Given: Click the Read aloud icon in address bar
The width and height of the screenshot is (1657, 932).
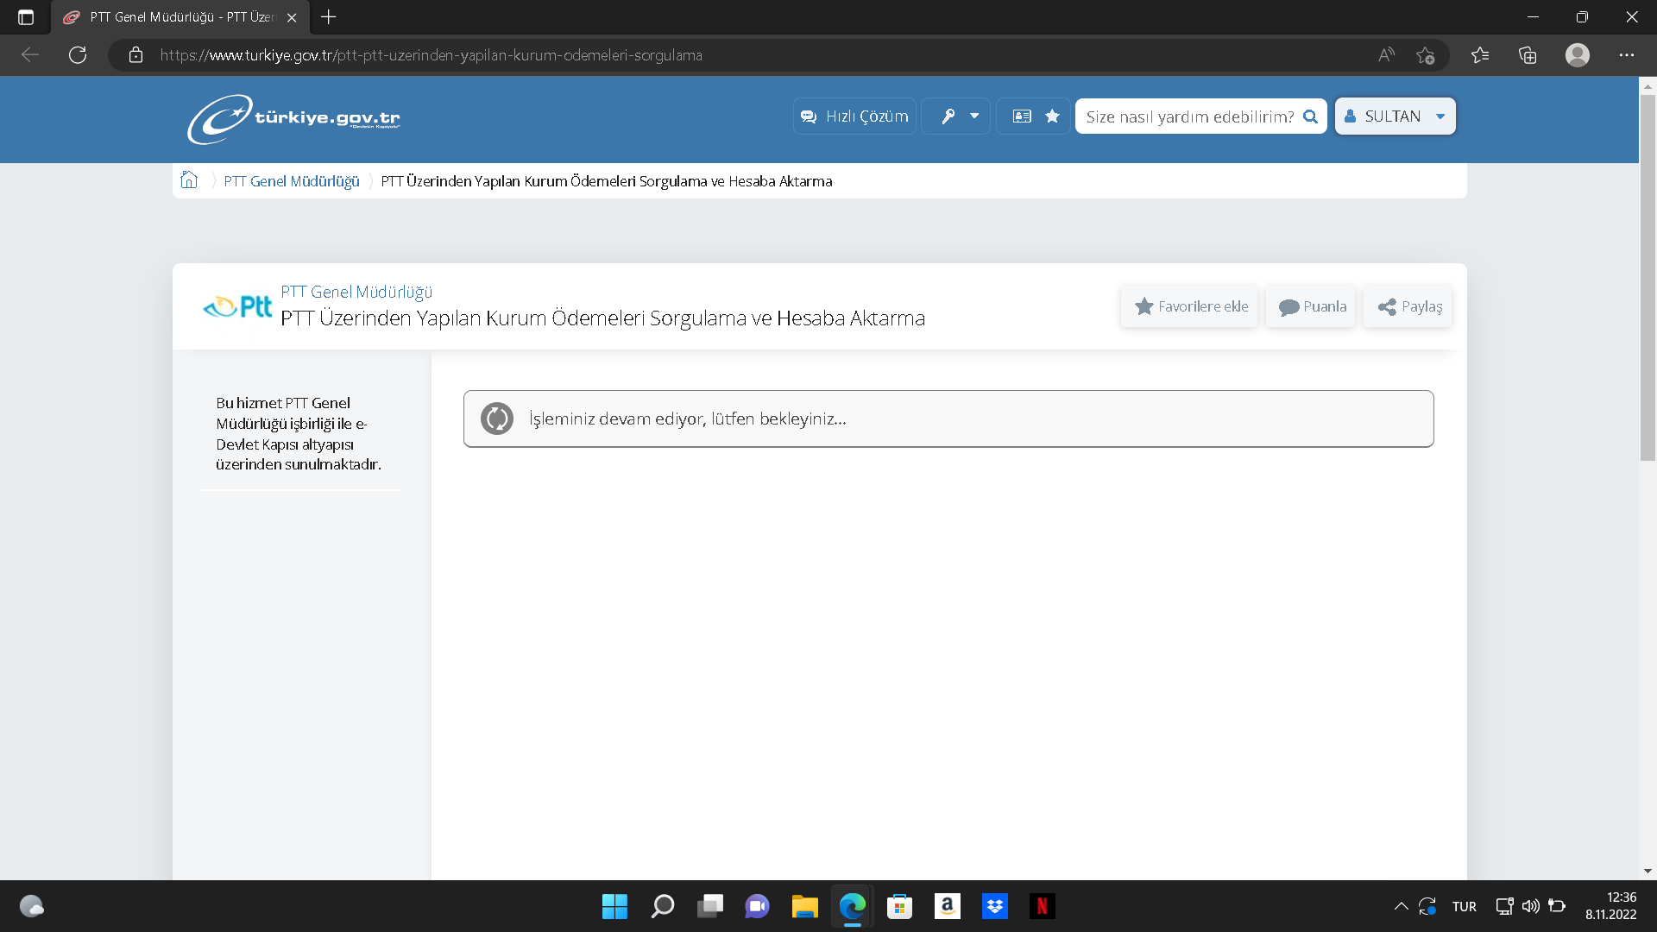Looking at the screenshot, I should (1386, 55).
